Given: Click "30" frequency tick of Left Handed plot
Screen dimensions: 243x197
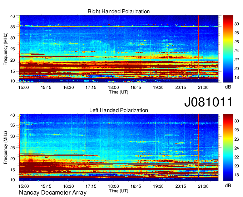Looking at the screenshot, I should 13,136.
